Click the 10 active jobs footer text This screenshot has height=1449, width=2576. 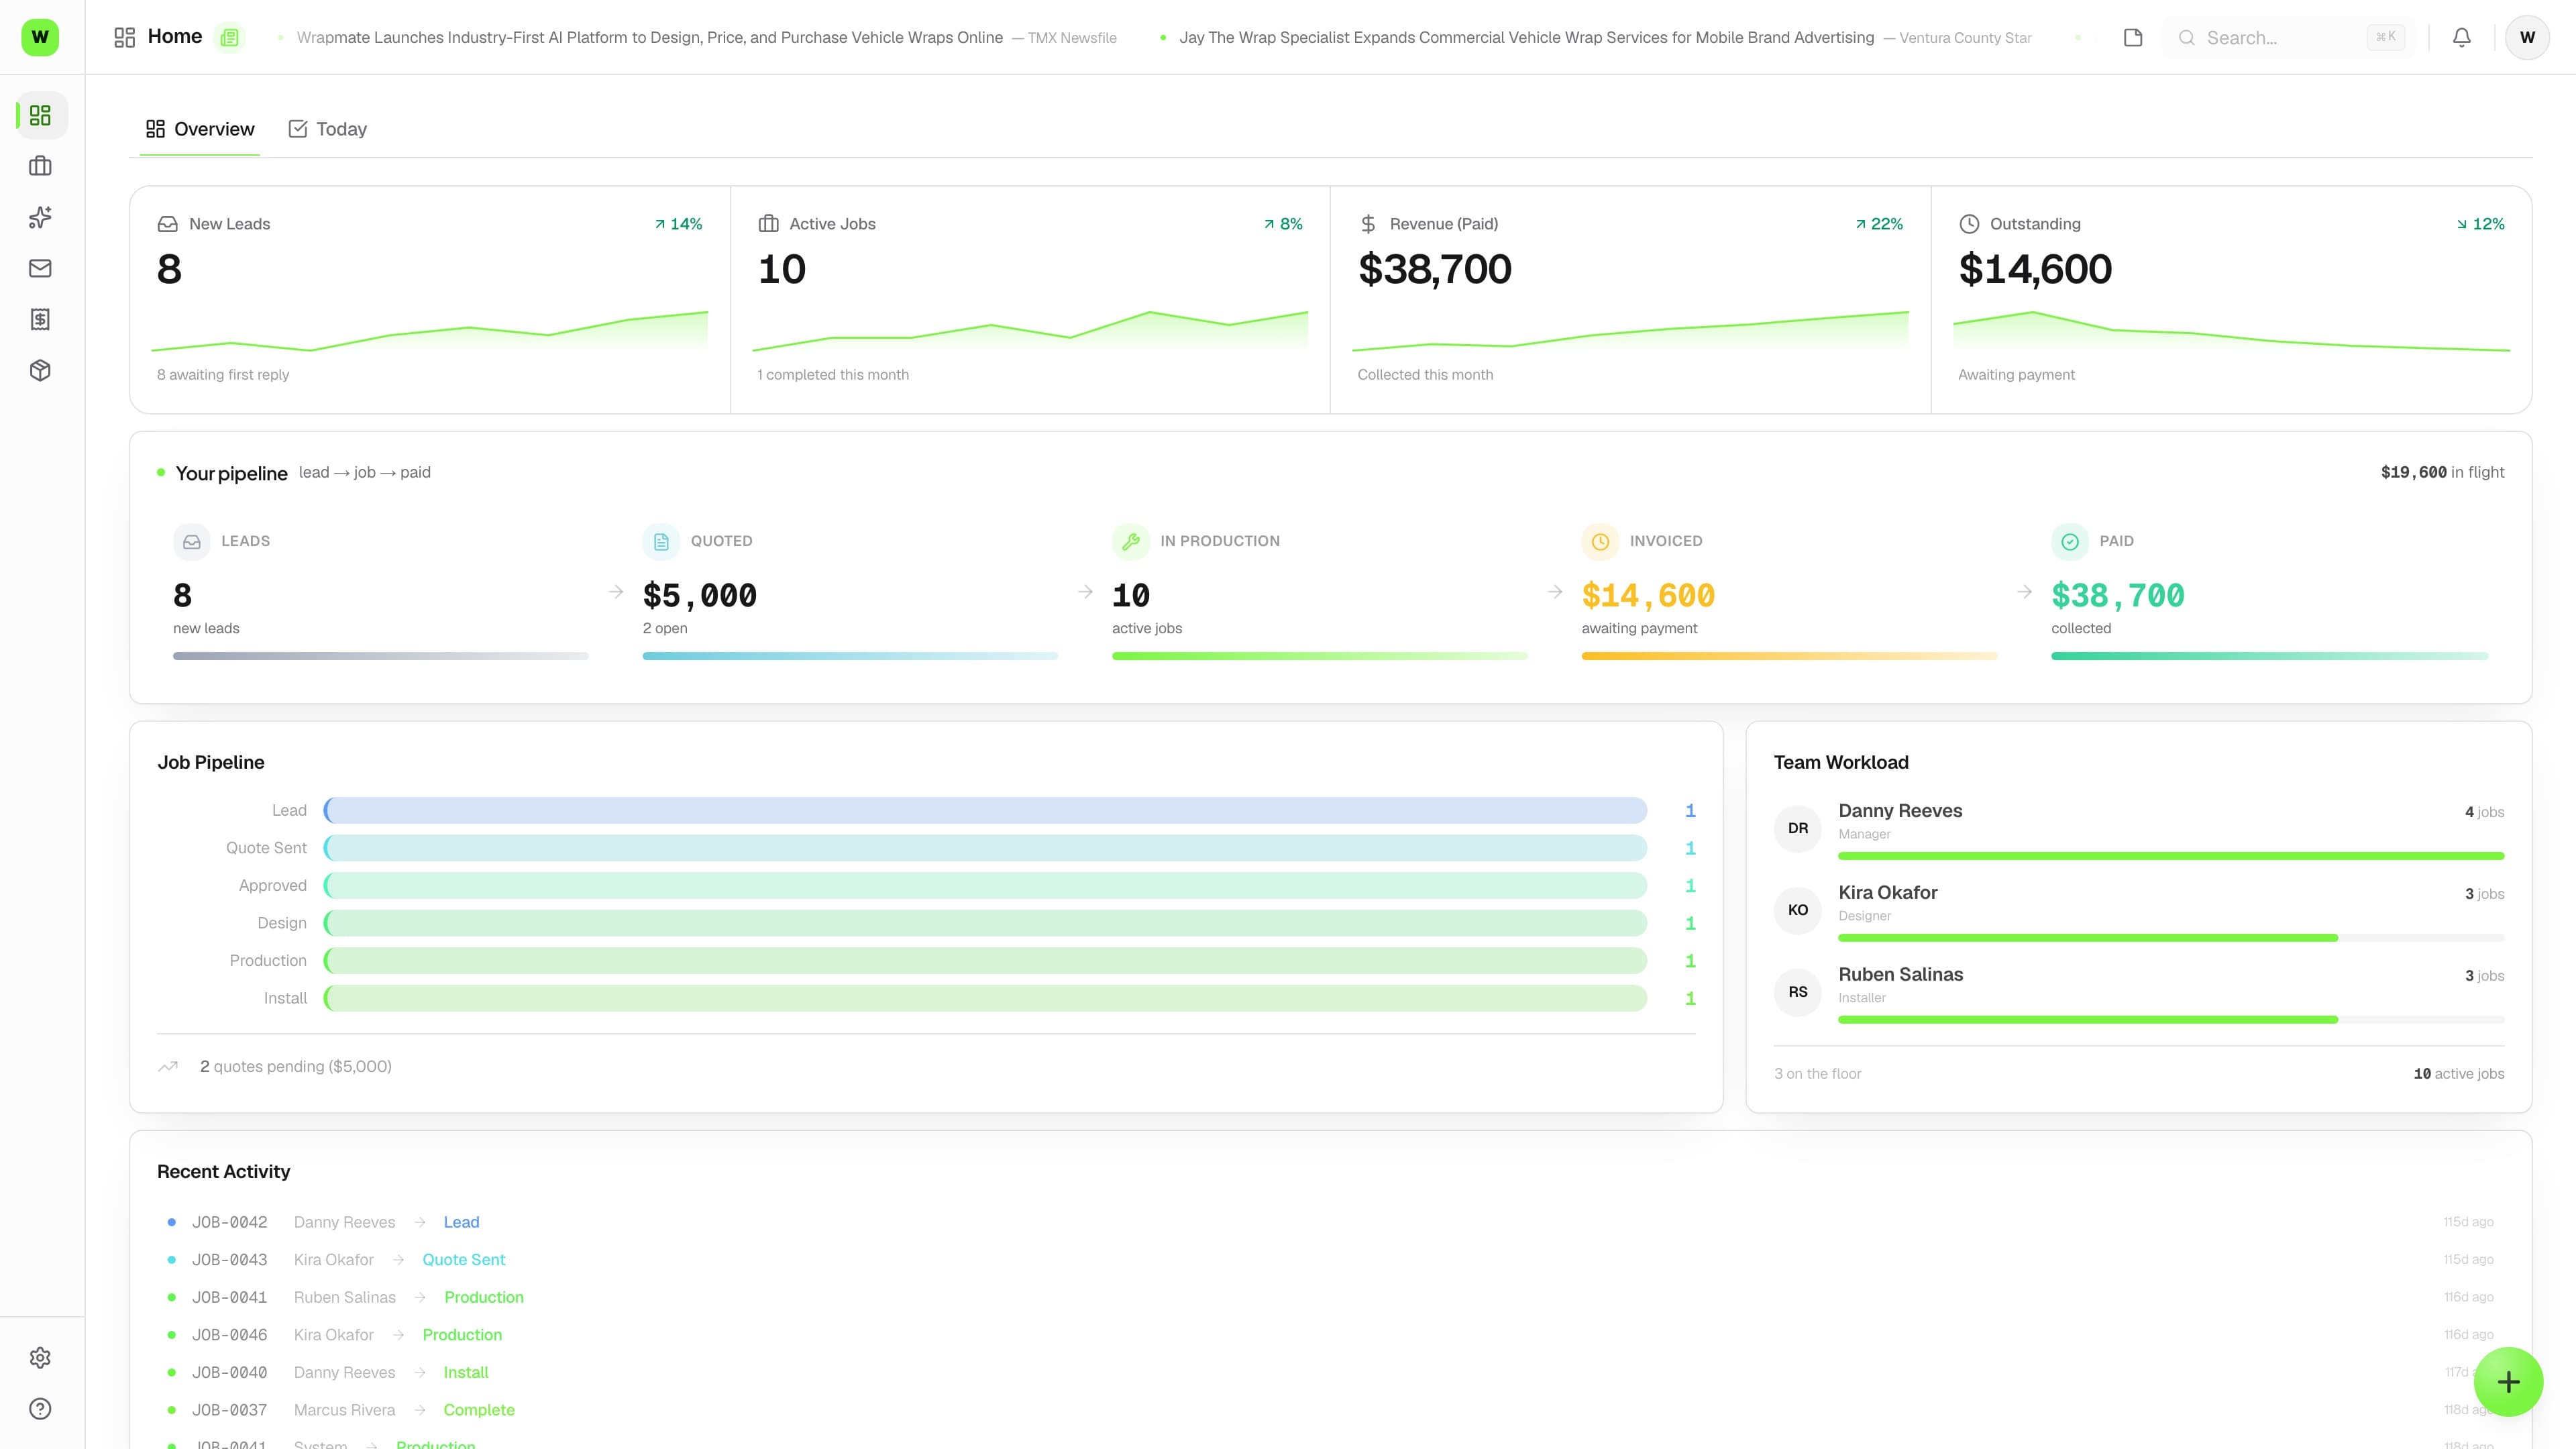tap(2459, 1074)
